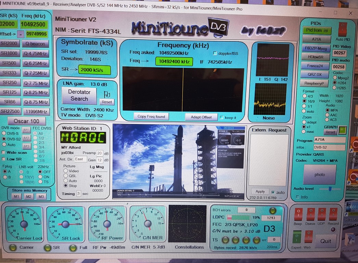Choose the 4/3 format radio button
The width and height of the screenshot is (358, 263).
click(x=305, y=96)
